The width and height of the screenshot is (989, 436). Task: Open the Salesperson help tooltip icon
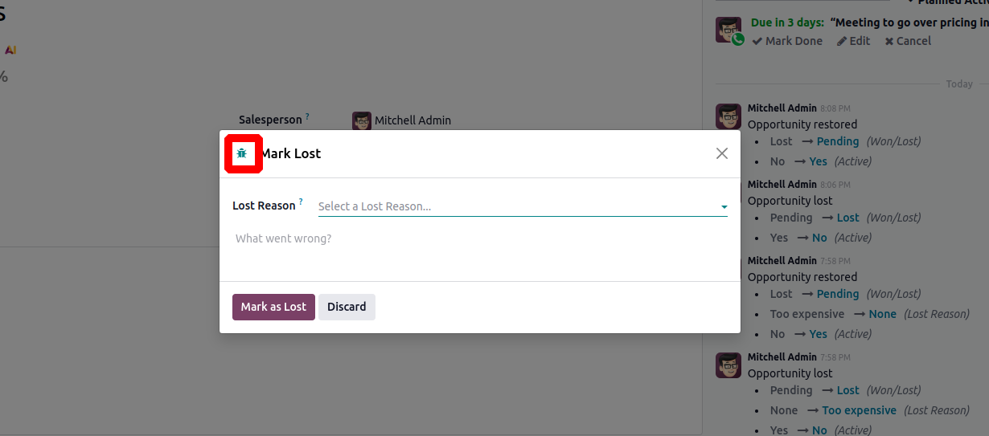307,116
